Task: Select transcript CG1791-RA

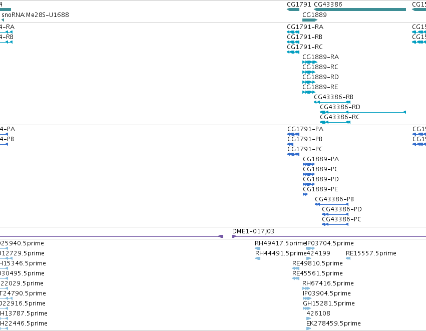Action: point(305,27)
